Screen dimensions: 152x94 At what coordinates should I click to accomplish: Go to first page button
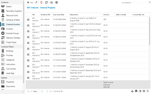pyautogui.click(x=28, y=91)
